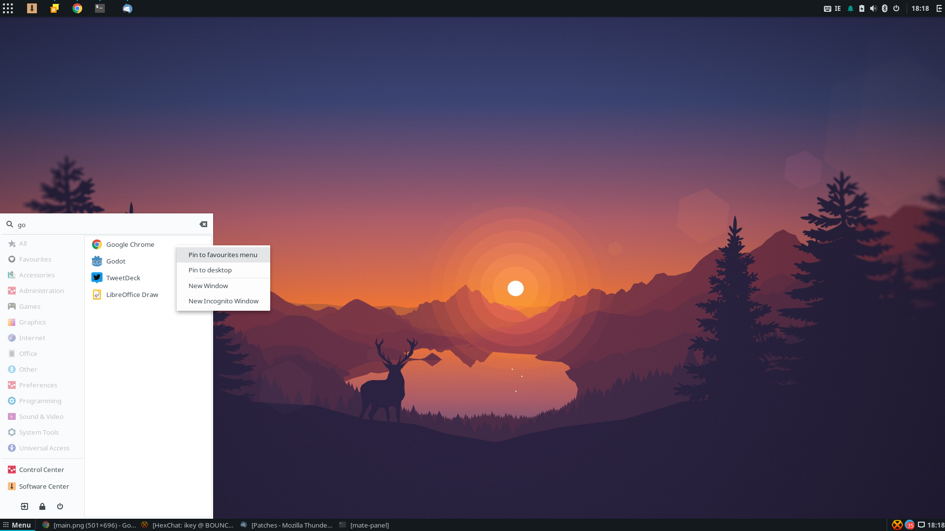The height and width of the screenshot is (531, 945).
Task: Launch Google Chrome from search results
Action: click(131, 244)
